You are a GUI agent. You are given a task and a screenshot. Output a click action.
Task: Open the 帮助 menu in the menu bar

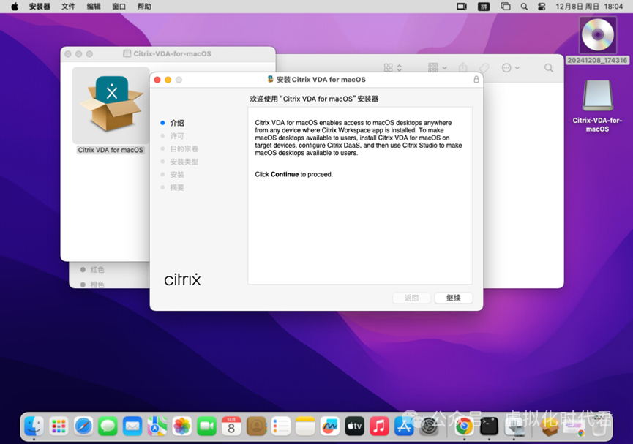click(143, 7)
